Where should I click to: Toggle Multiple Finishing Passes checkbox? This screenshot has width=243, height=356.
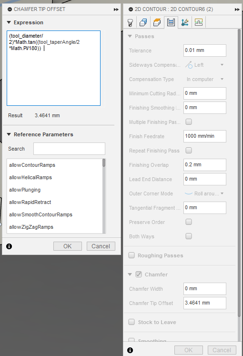pos(189,122)
